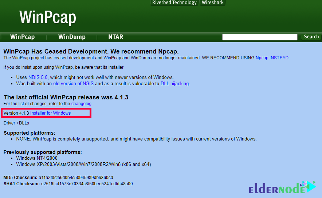Screen dimensions: 322x198
Task: Select the WinPcap navigation item
Action: click(x=22, y=37)
